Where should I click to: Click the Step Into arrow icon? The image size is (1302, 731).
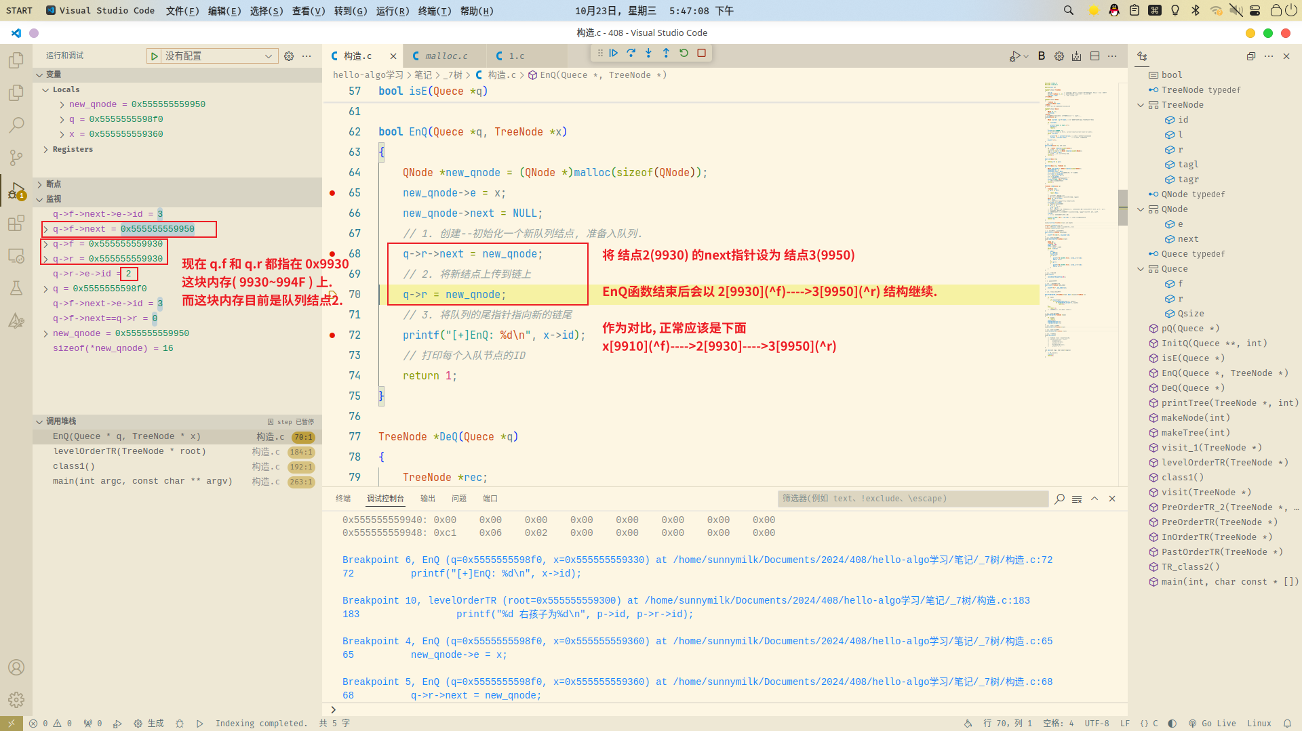[648, 53]
